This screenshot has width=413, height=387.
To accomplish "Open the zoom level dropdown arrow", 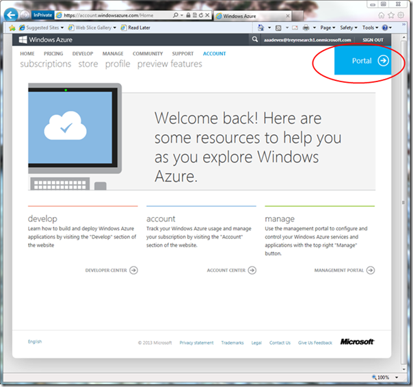I will coord(397,377).
